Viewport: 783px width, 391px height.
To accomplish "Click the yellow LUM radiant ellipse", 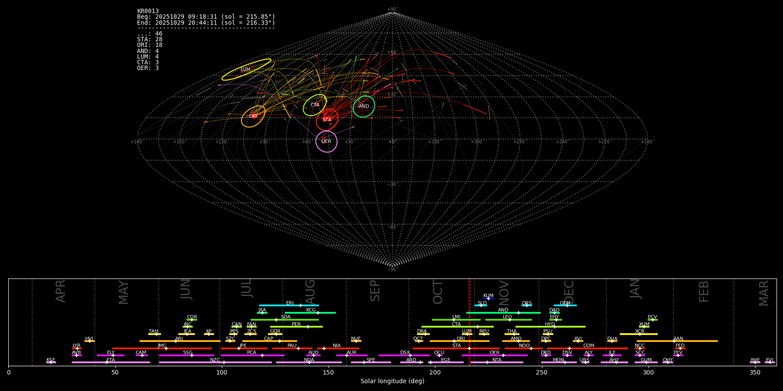I will point(246,70).
